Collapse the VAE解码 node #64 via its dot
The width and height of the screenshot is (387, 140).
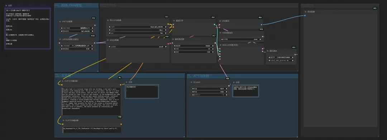point(220,21)
